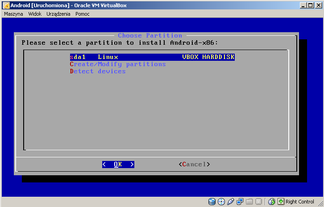Click the virtualization V chip icon
The height and width of the screenshot is (207, 324).
click(258, 201)
